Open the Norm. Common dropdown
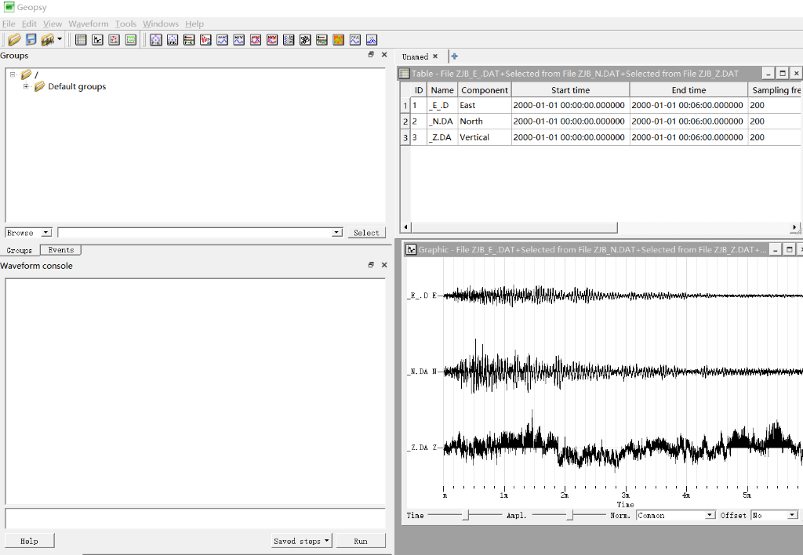The image size is (803, 555). 710,515
